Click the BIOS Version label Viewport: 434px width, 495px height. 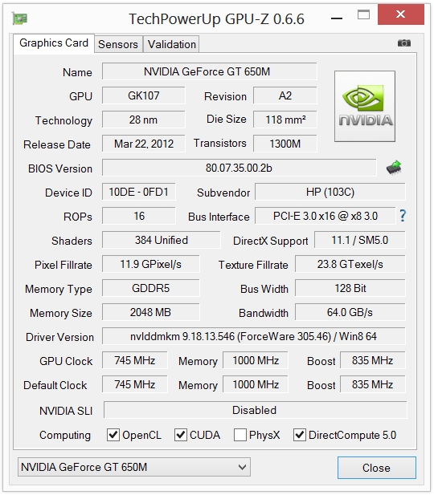pos(60,168)
